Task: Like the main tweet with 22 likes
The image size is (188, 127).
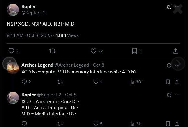Action: point(94,51)
